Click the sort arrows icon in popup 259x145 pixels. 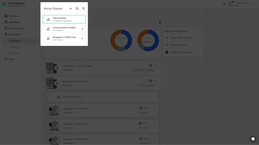pyautogui.click(x=77, y=9)
